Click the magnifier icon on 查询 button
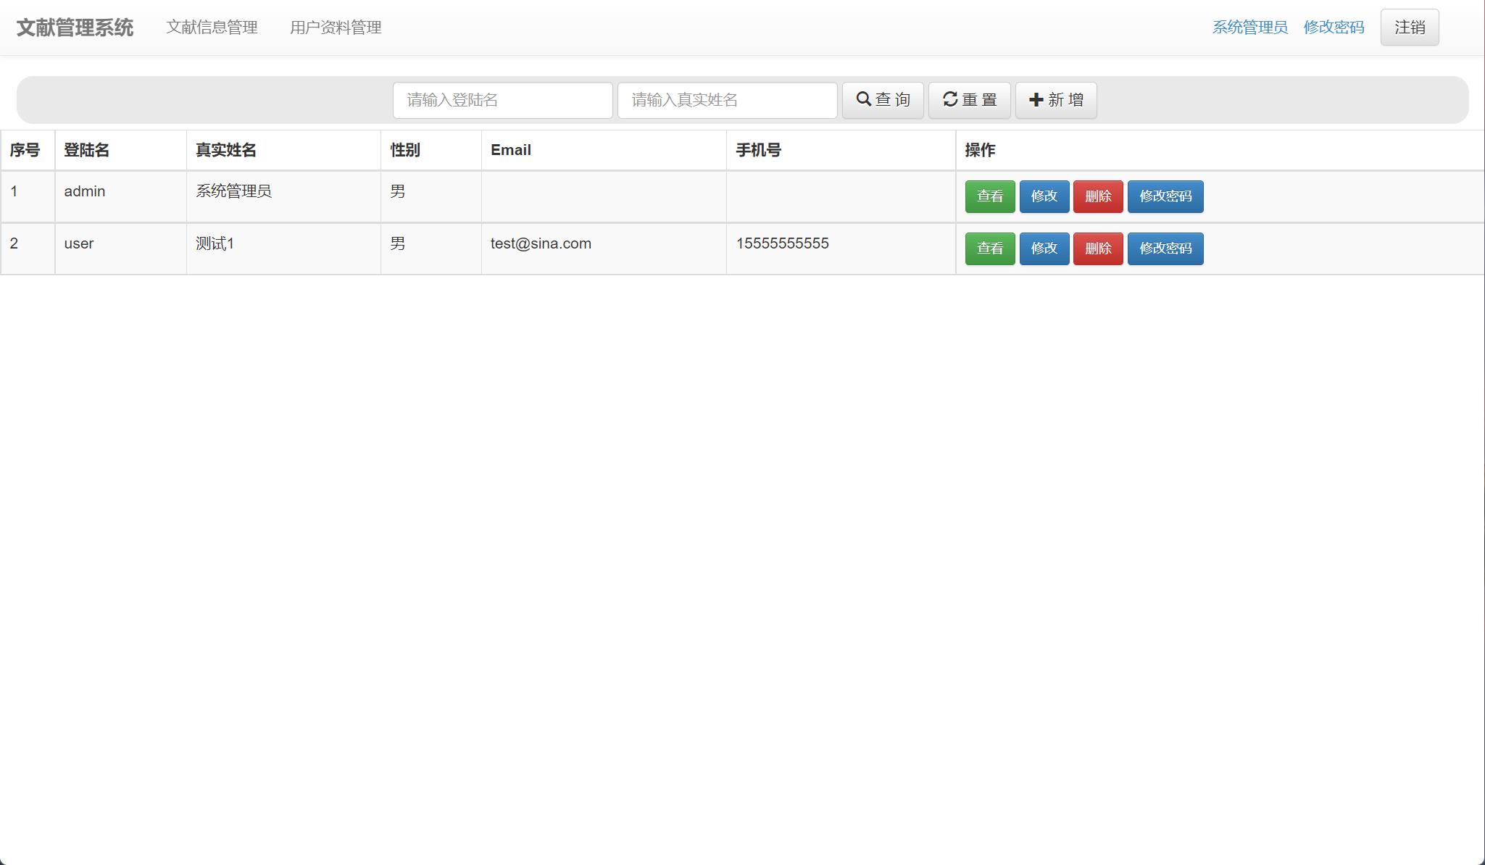This screenshot has width=1485, height=865. point(865,100)
